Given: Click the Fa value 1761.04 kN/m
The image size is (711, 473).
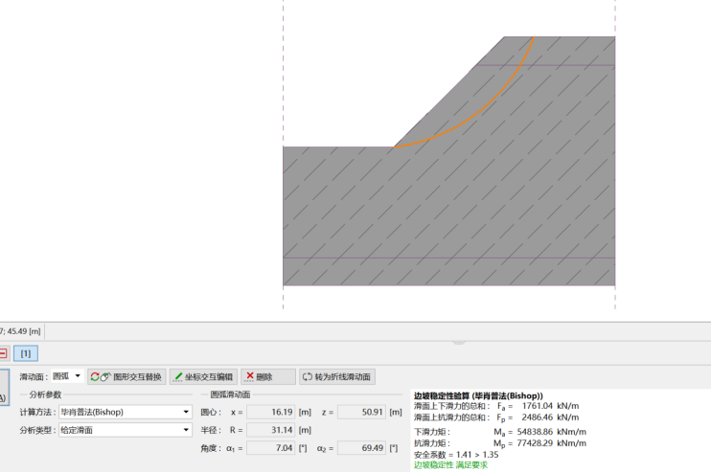Looking at the screenshot, I should point(550,406).
